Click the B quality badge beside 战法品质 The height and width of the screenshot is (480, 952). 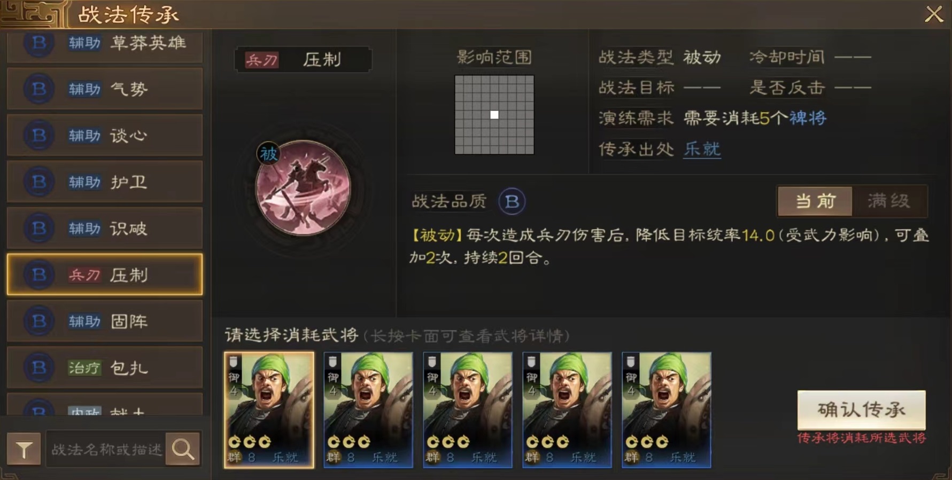[512, 201]
